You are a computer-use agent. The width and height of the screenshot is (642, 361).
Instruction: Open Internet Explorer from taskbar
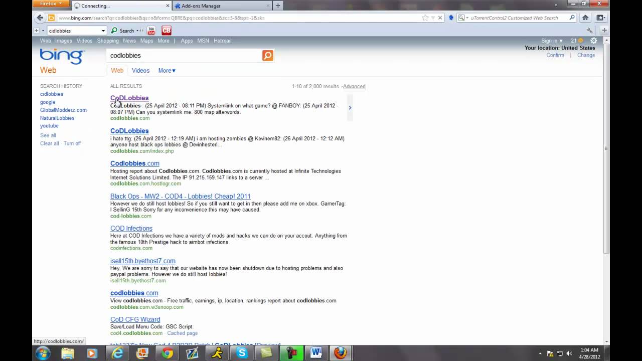117,353
